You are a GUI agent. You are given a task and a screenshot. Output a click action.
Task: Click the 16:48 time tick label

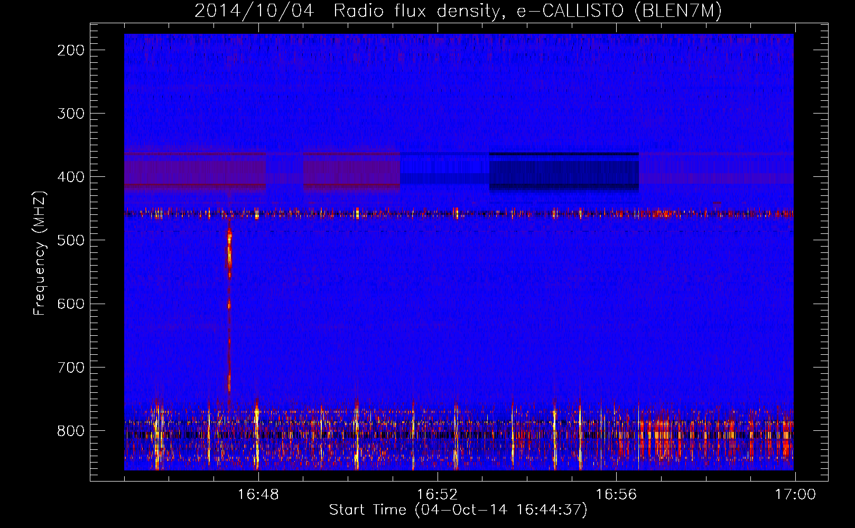pyautogui.click(x=258, y=495)
